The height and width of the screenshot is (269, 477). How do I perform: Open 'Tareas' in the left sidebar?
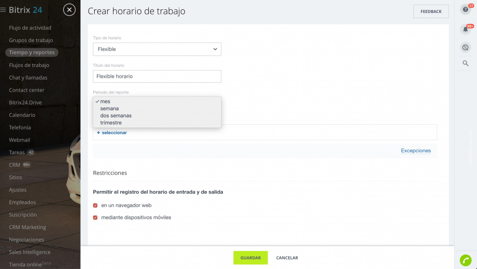[17, 152]
